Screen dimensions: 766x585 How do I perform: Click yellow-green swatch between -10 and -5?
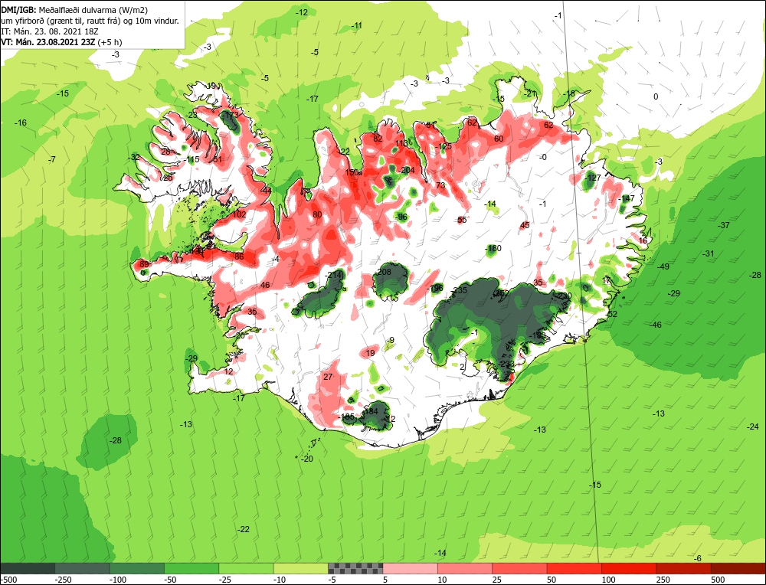click(301, 568)
